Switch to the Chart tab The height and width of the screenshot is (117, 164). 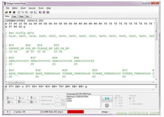pos(14,16)
